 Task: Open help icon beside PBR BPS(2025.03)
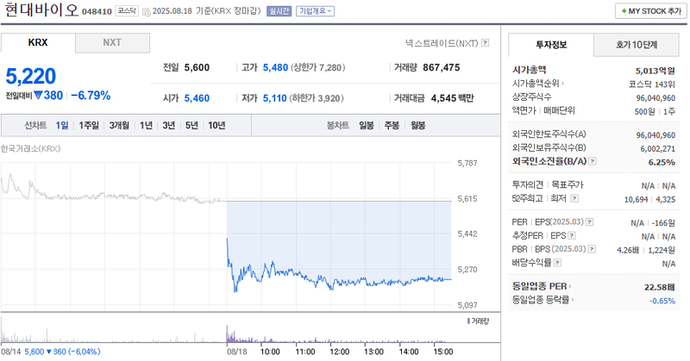(x=592, y=249)
